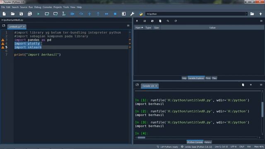Step out (up arrow) debug icon

pos(98,14)
